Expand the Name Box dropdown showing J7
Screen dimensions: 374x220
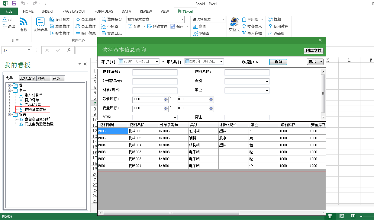click(29, 50)
